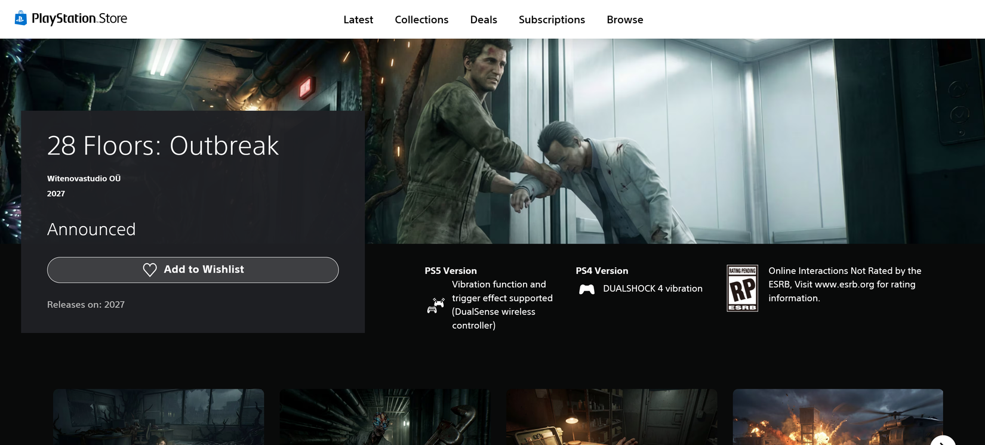Click the PlayStation Store wordmark text
Image resolution: width=985 pixels, height=445 pixels.
coord(79,18)
